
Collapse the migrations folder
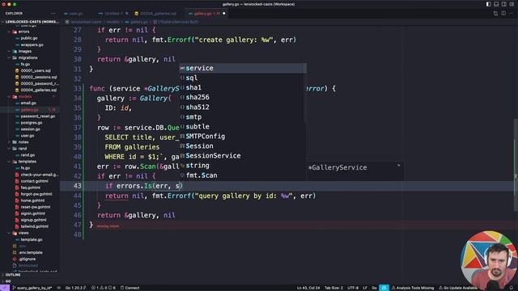click(28, 57)
